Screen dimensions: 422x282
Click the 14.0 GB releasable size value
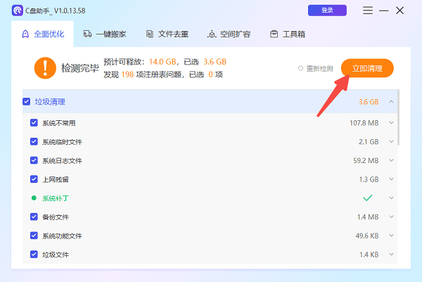click(x=162, y=62)
